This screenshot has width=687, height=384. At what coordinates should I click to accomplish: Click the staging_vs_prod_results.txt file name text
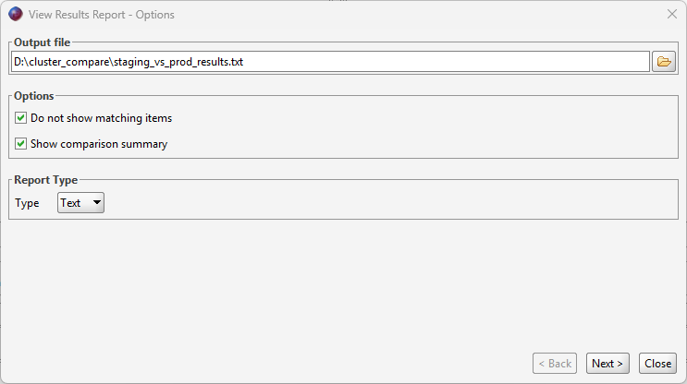pyautogui.click(x=178, y=62)
